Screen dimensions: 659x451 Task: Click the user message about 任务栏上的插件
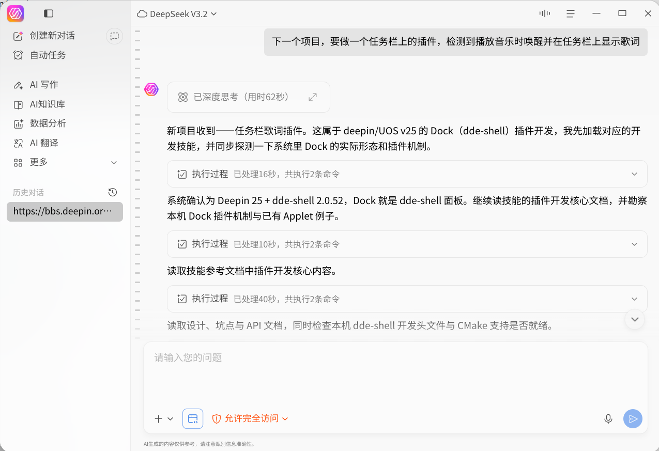(456, 42)
